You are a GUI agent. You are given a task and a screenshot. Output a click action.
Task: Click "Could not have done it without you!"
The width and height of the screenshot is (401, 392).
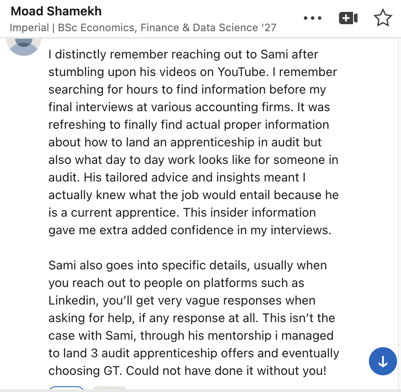coord(226,371)
